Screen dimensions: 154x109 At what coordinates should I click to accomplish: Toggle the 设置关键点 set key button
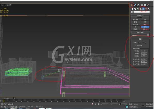pos(149,106)
